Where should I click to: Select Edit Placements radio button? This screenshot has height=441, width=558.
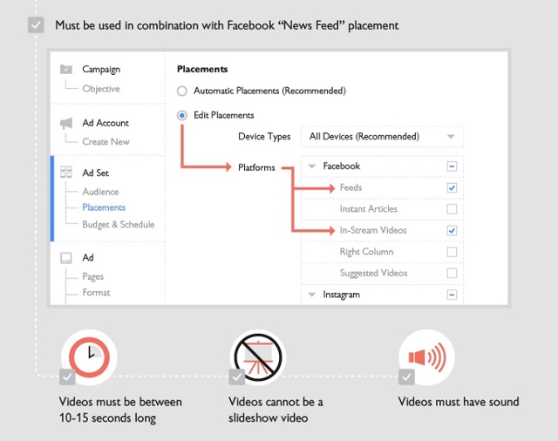[182, 115]
